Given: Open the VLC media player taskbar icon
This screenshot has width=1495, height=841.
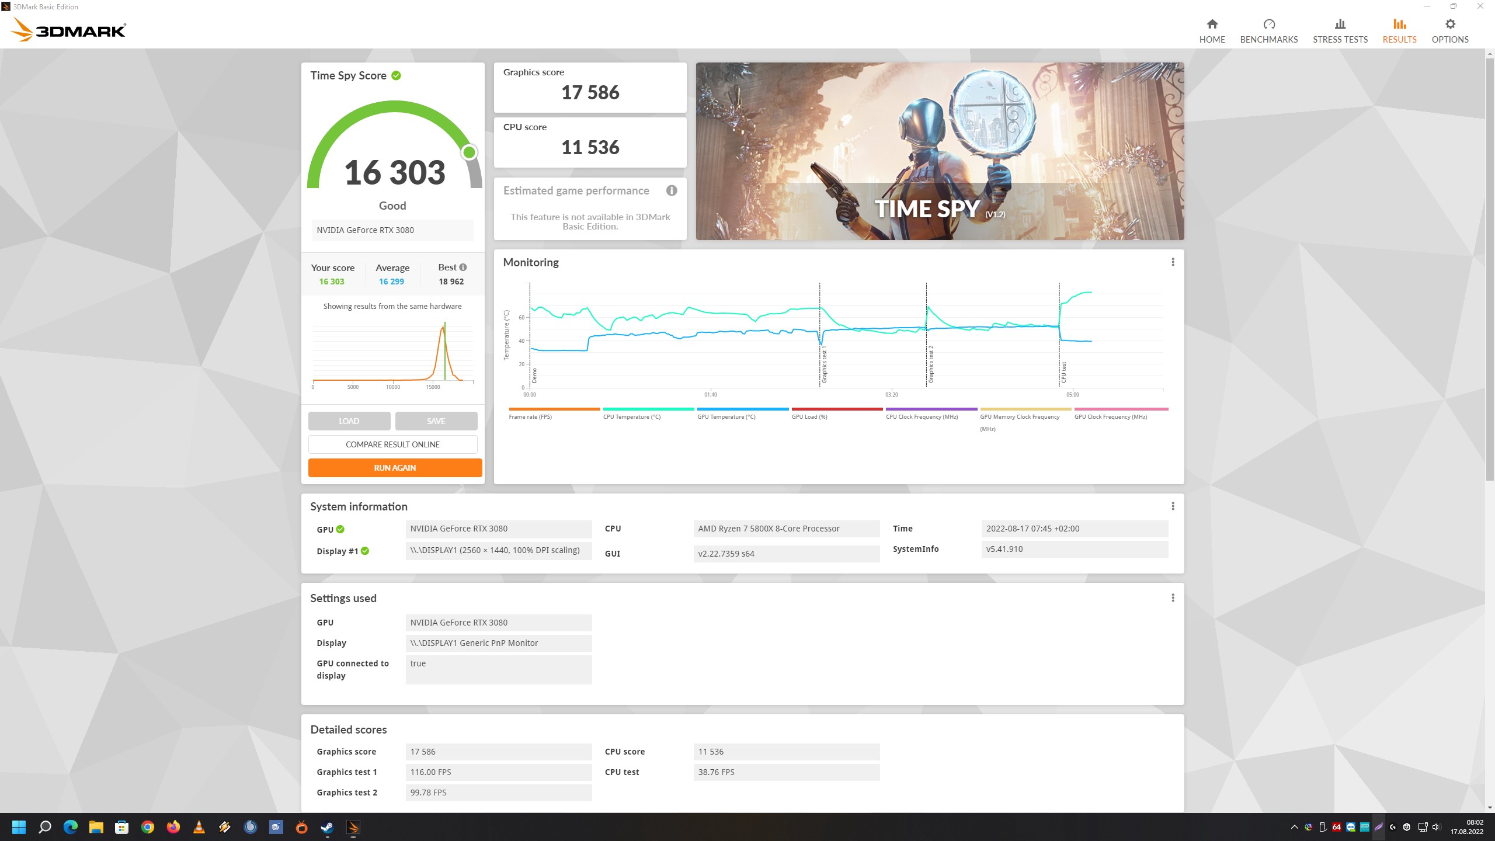Looking at the screenshot, I should pos(199,827).
